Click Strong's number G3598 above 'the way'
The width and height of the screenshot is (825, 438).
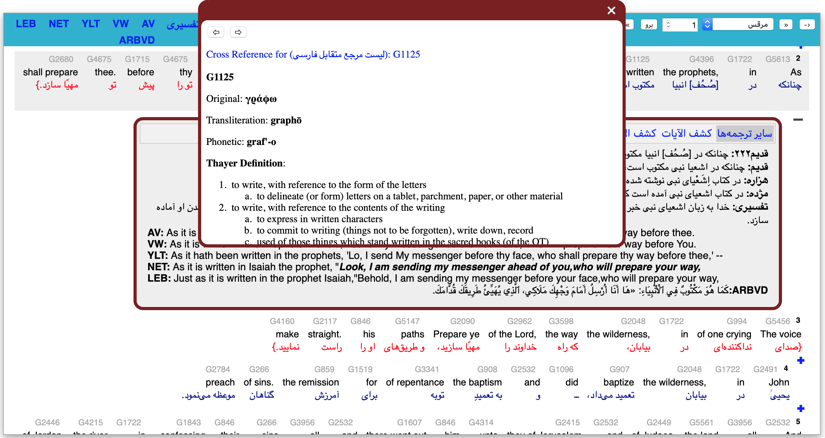(561, 321)
